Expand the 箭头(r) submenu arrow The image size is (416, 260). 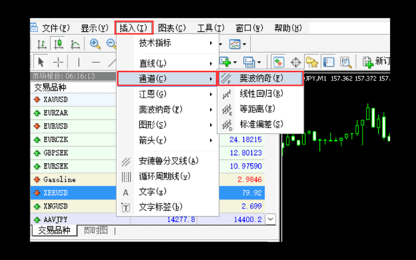point(211,140)
